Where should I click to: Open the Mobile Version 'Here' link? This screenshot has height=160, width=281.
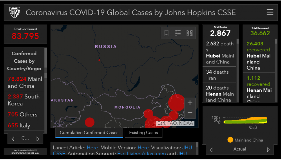[x=143, y=148]
